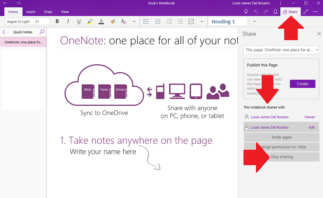Expand the paragraph options dropdown
This screenshot has width=323, height=198.
[202, 21]
